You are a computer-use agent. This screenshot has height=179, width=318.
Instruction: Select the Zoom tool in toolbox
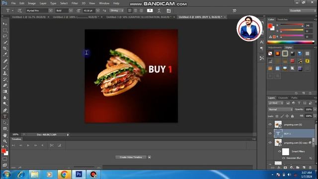pyautogui.click(x=5, y=141)
